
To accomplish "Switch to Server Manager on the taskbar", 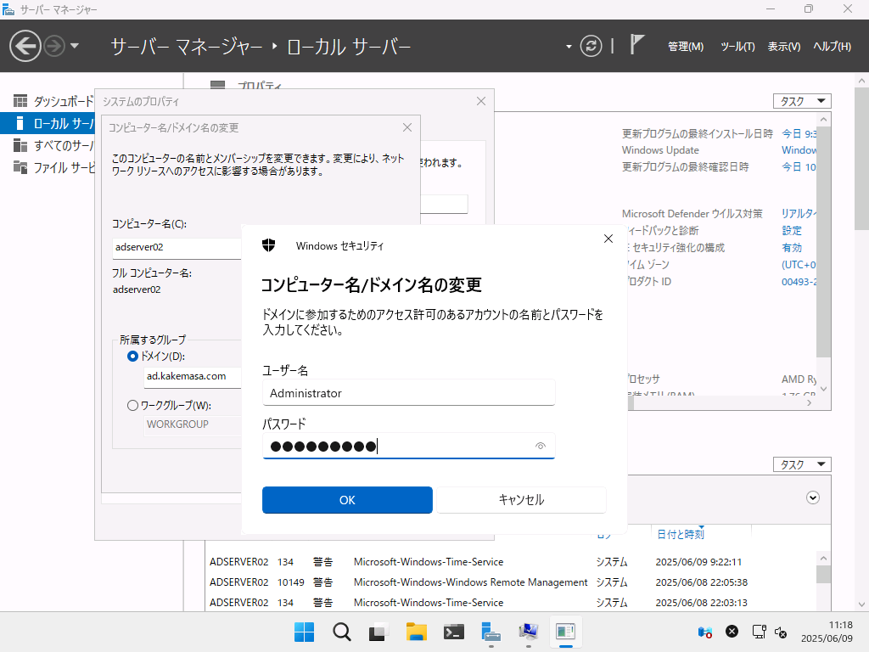I will (x=491, y=632).
